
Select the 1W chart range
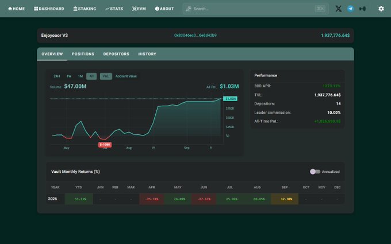pos(69,76)
